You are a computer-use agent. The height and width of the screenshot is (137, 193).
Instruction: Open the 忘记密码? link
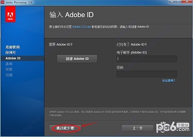(169, 81)
